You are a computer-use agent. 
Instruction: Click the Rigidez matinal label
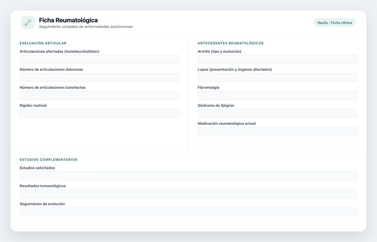point(33,105)
